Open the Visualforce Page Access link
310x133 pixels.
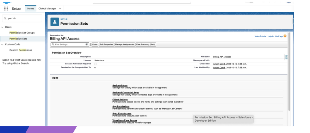(x=125, y=120)
